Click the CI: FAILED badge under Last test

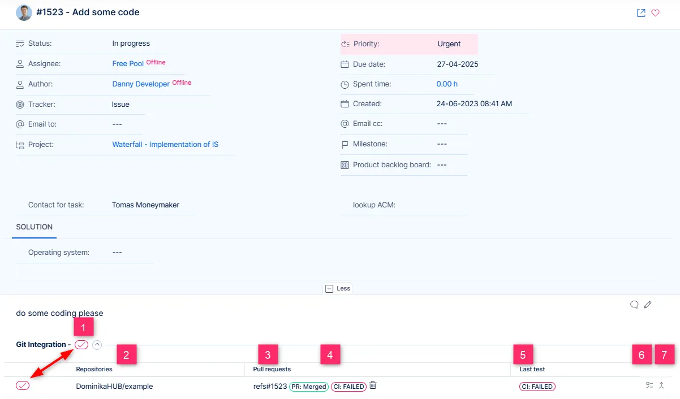537,387
